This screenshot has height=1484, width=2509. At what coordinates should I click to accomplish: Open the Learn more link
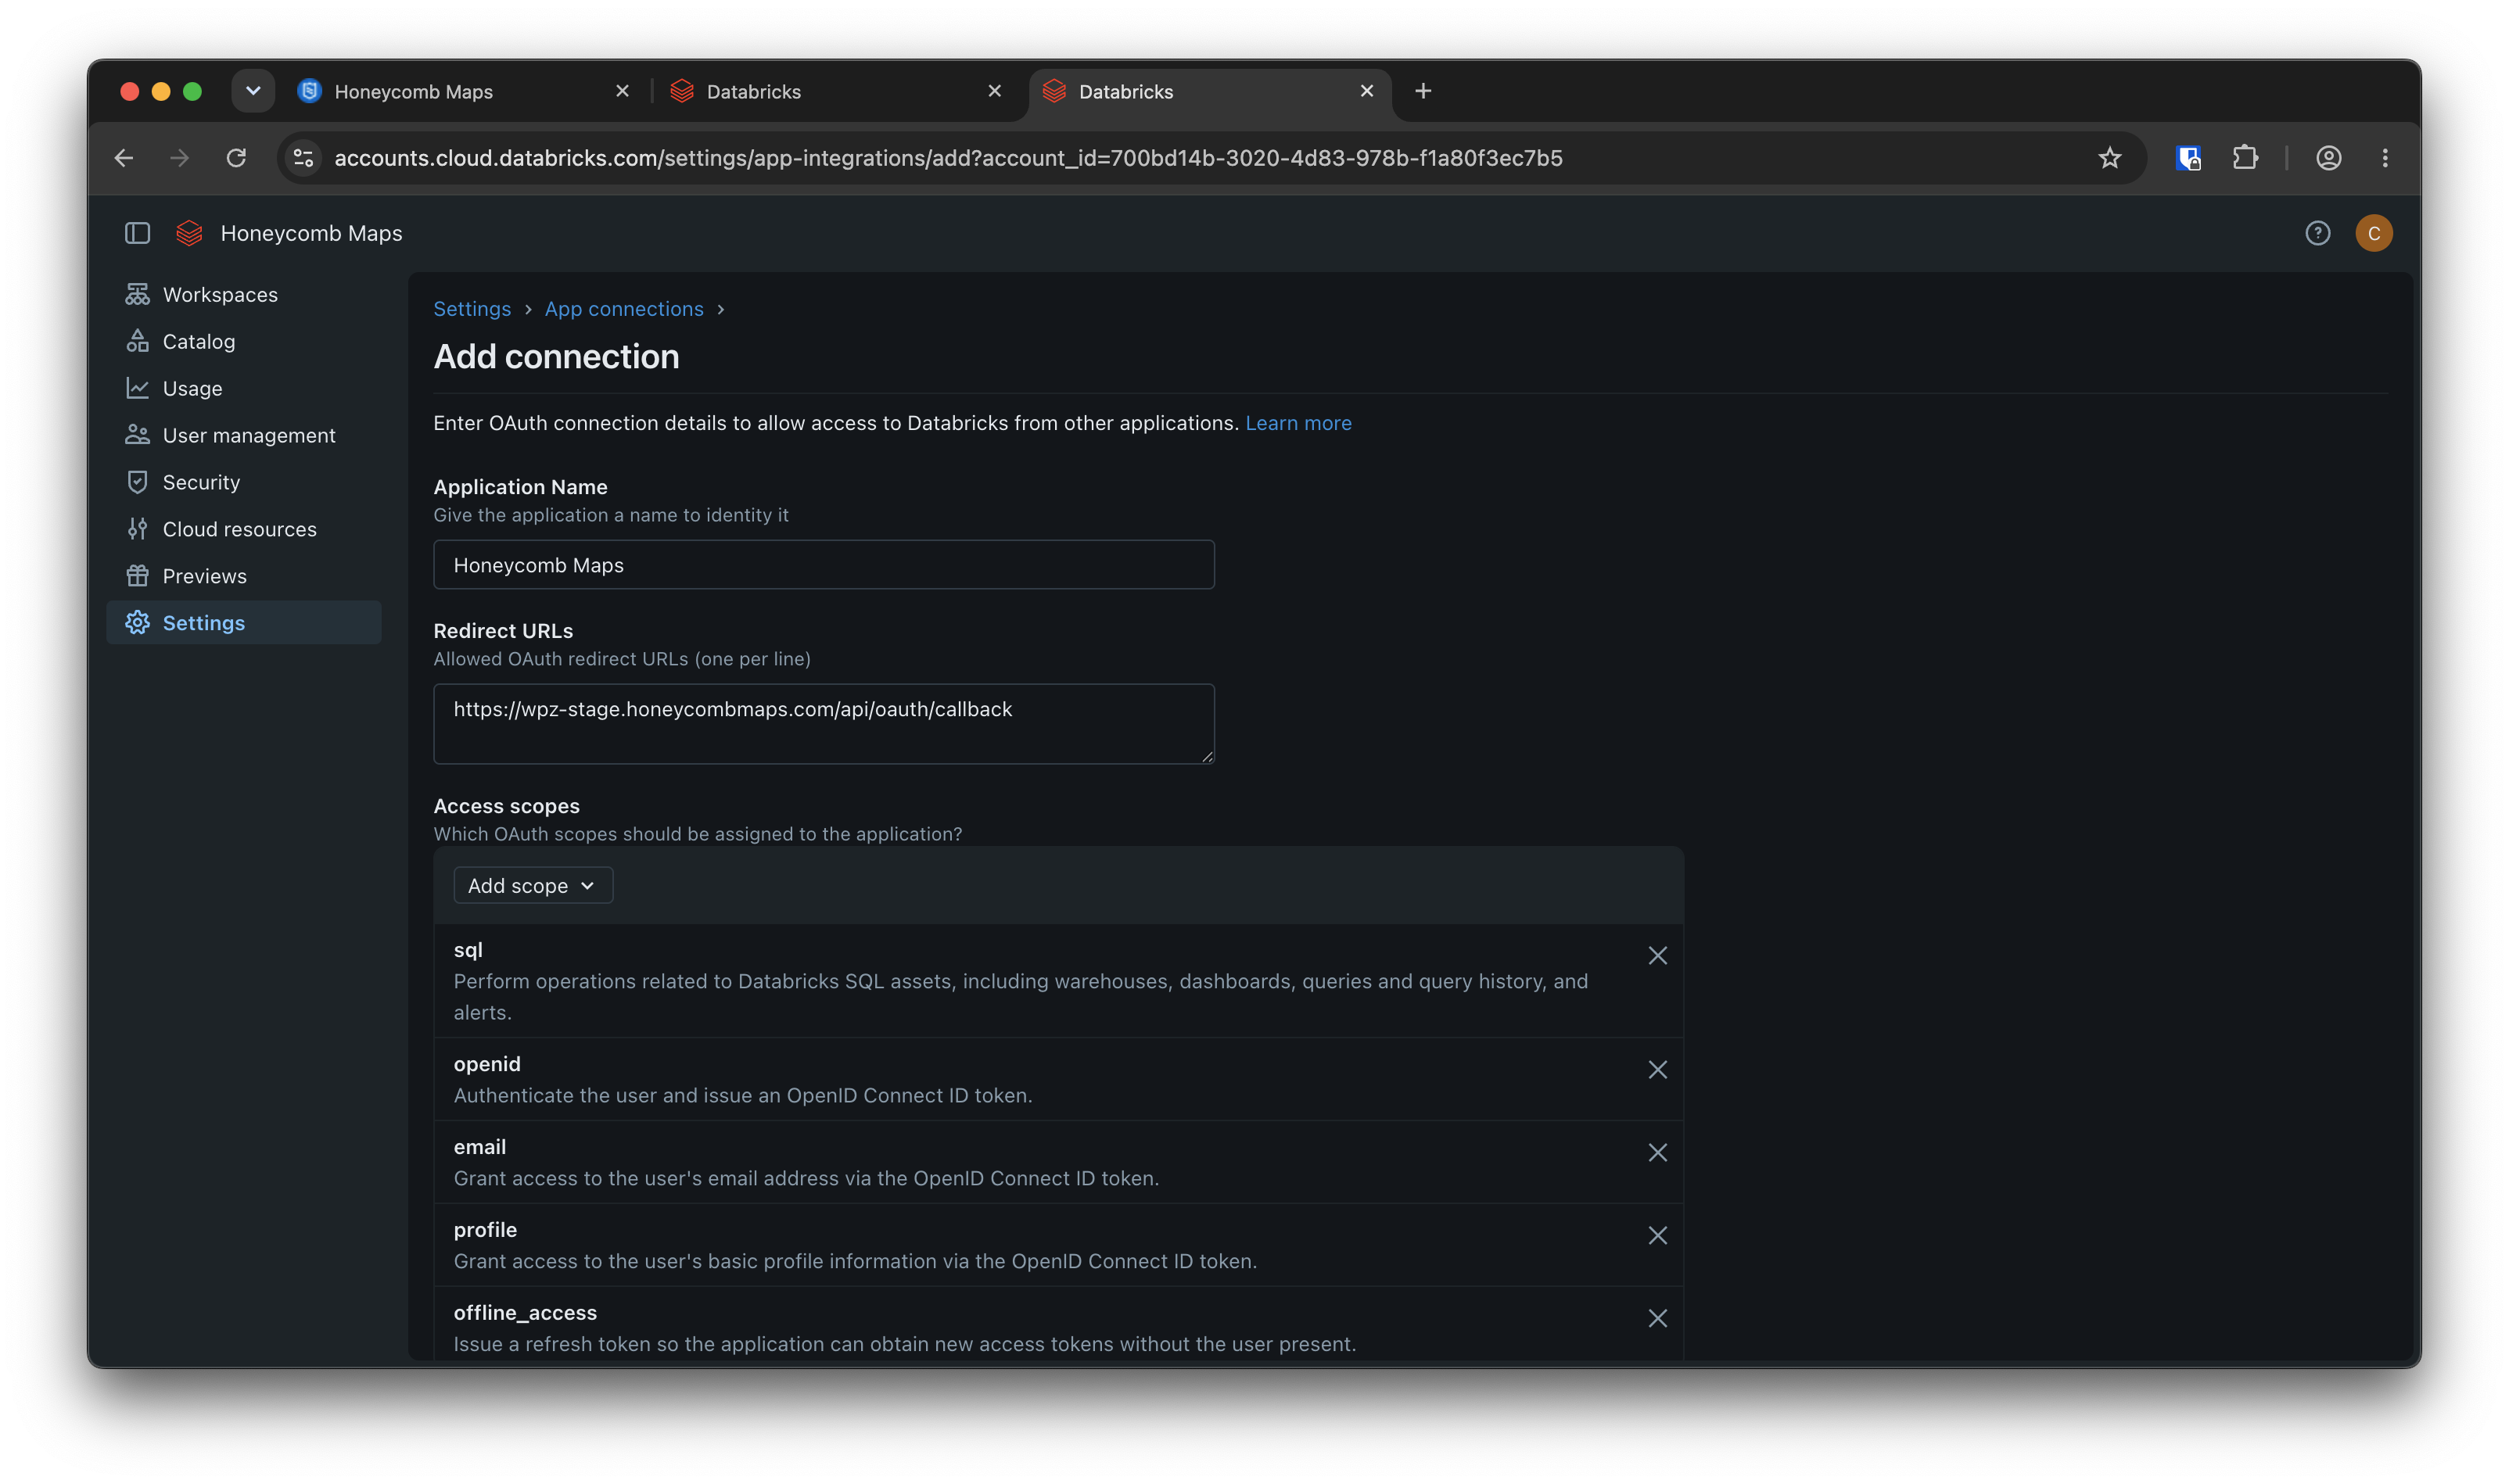click(x=1298, y=423)
